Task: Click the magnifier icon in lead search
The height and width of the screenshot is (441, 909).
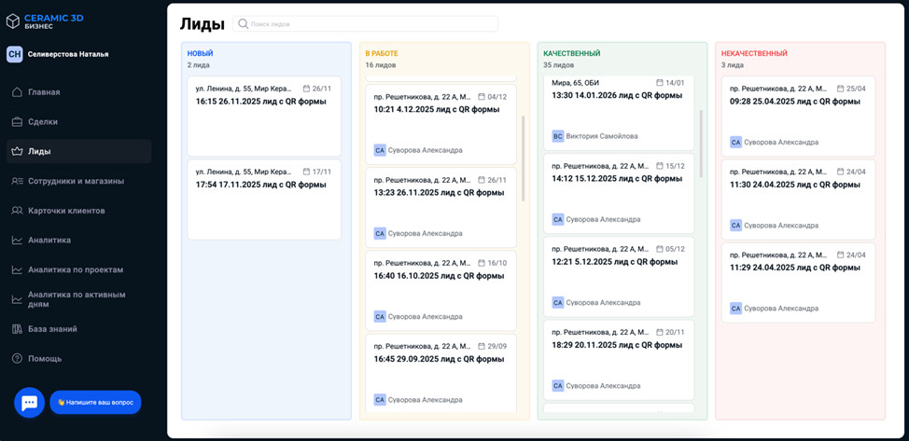Action: click(x=244, y=23)
